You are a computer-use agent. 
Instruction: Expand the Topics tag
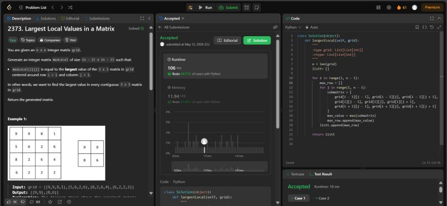point(28,40)
